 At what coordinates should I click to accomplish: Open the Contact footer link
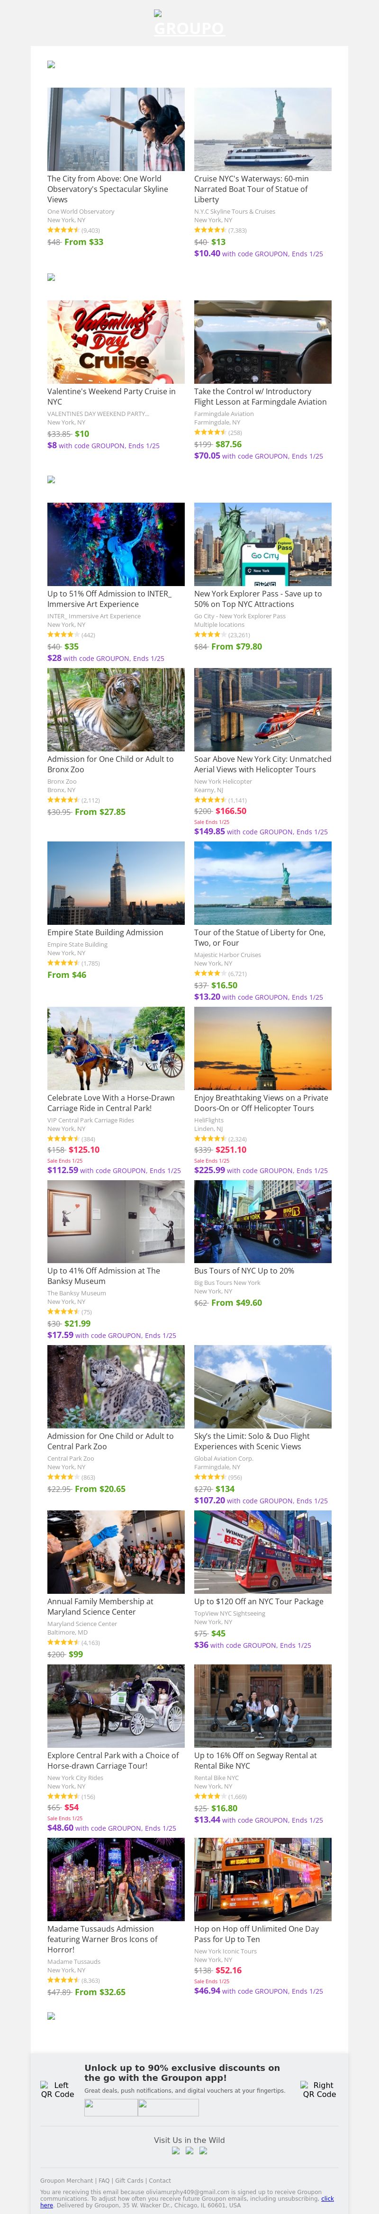pos(159,2180)
